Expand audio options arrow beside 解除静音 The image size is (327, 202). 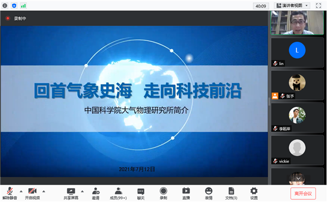tap(21, 191)
